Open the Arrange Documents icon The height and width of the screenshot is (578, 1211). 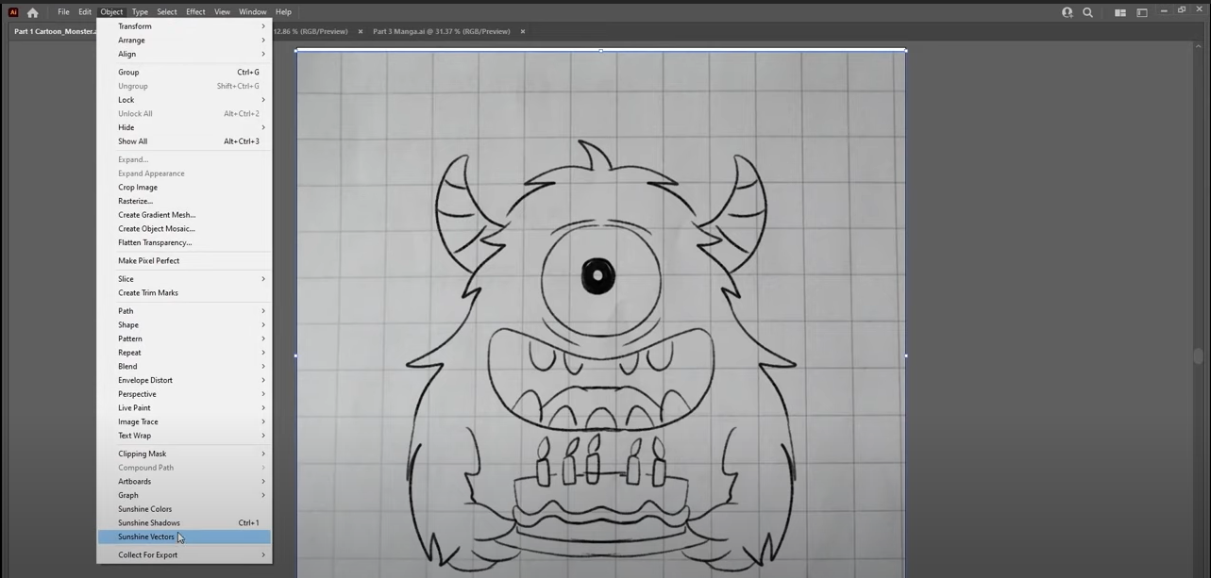tap(1120, 12)
